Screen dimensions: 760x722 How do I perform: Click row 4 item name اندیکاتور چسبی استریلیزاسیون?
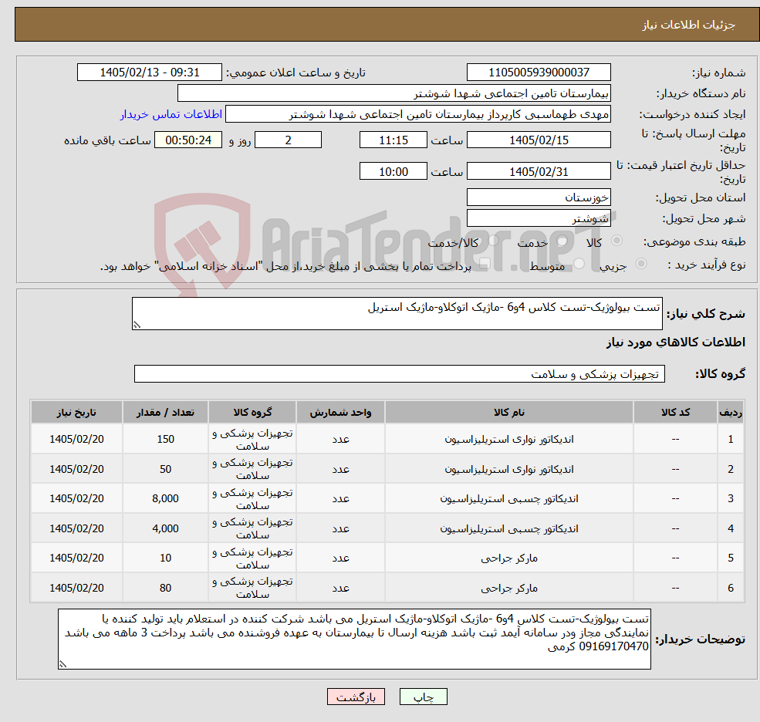[x=509, y=529]
